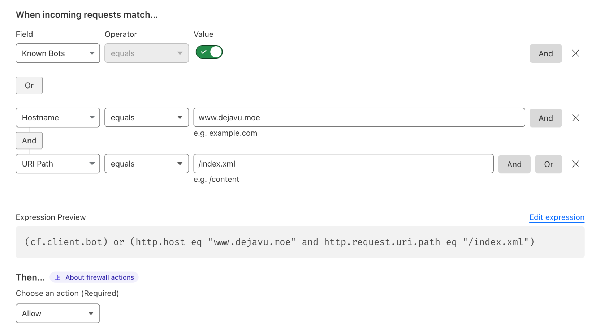Click And button on URI Path row
600x328 pixels.
[514, 164]
